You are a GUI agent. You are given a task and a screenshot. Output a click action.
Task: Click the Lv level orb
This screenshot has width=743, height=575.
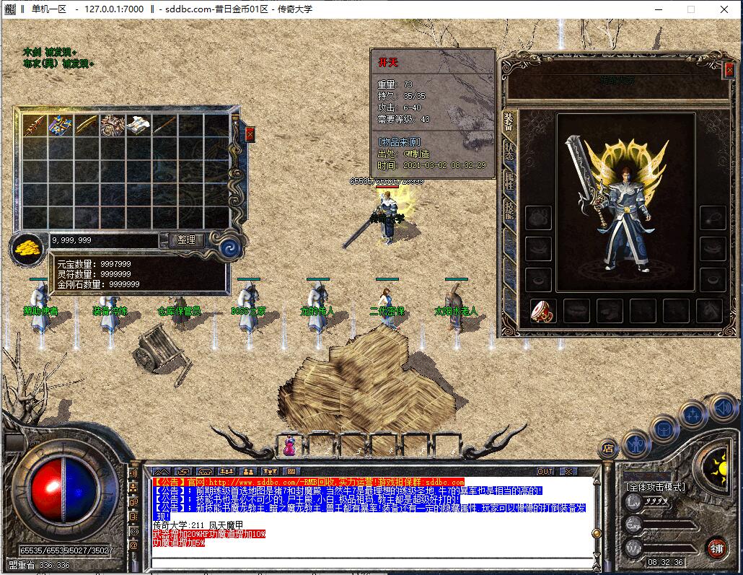(x=633, y=502)
